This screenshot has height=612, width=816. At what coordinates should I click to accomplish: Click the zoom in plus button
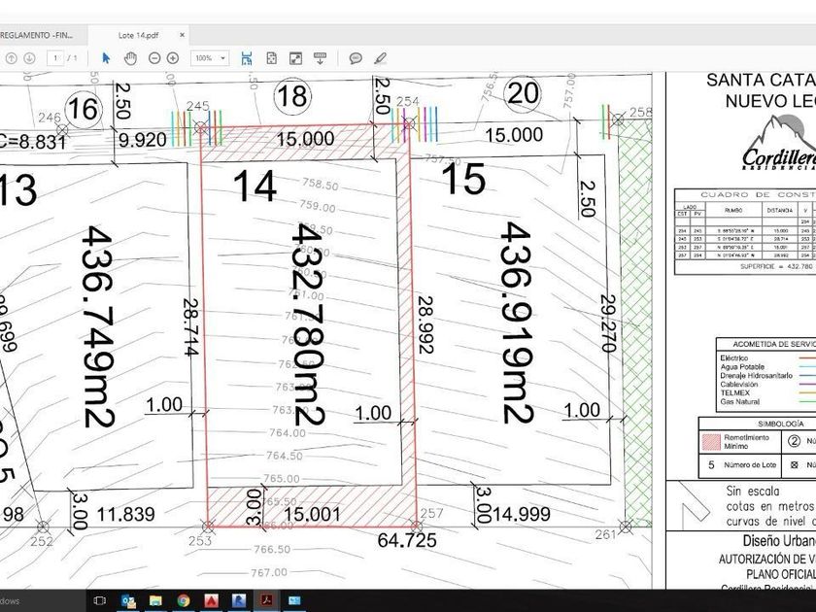(x=173, y=58)
